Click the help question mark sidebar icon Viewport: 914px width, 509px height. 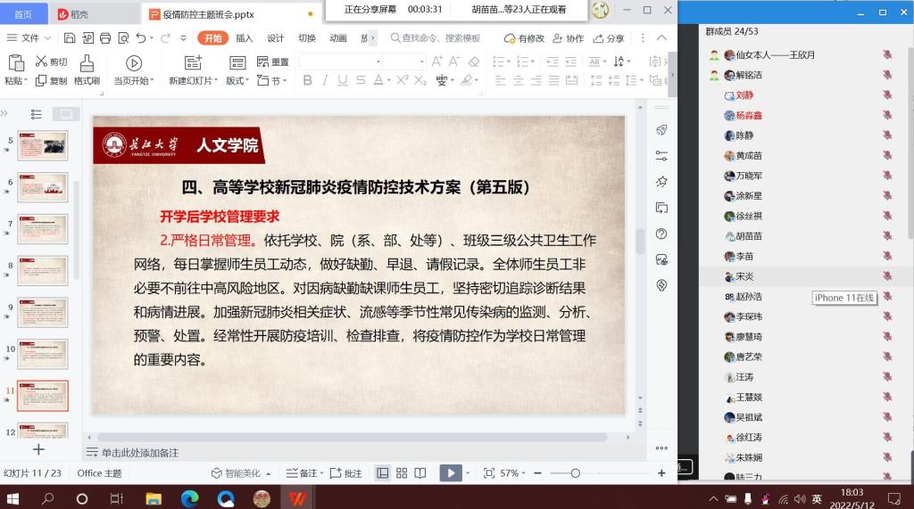[x=661, y=234]
